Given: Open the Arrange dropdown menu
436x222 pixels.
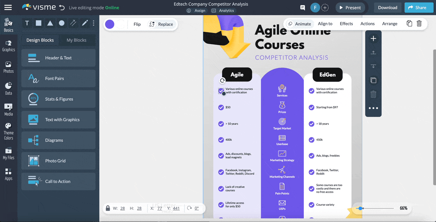Looking at the screenshot, I should [389, 24].
